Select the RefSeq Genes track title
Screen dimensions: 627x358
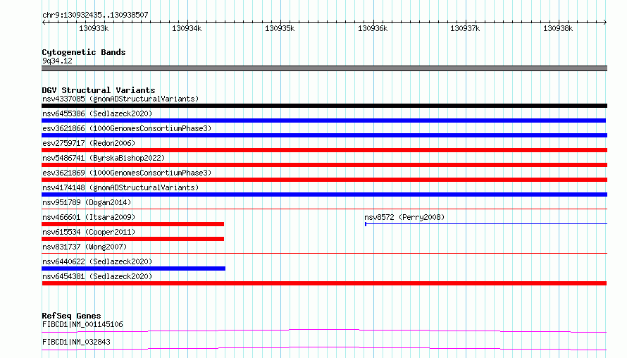(71, 316)
